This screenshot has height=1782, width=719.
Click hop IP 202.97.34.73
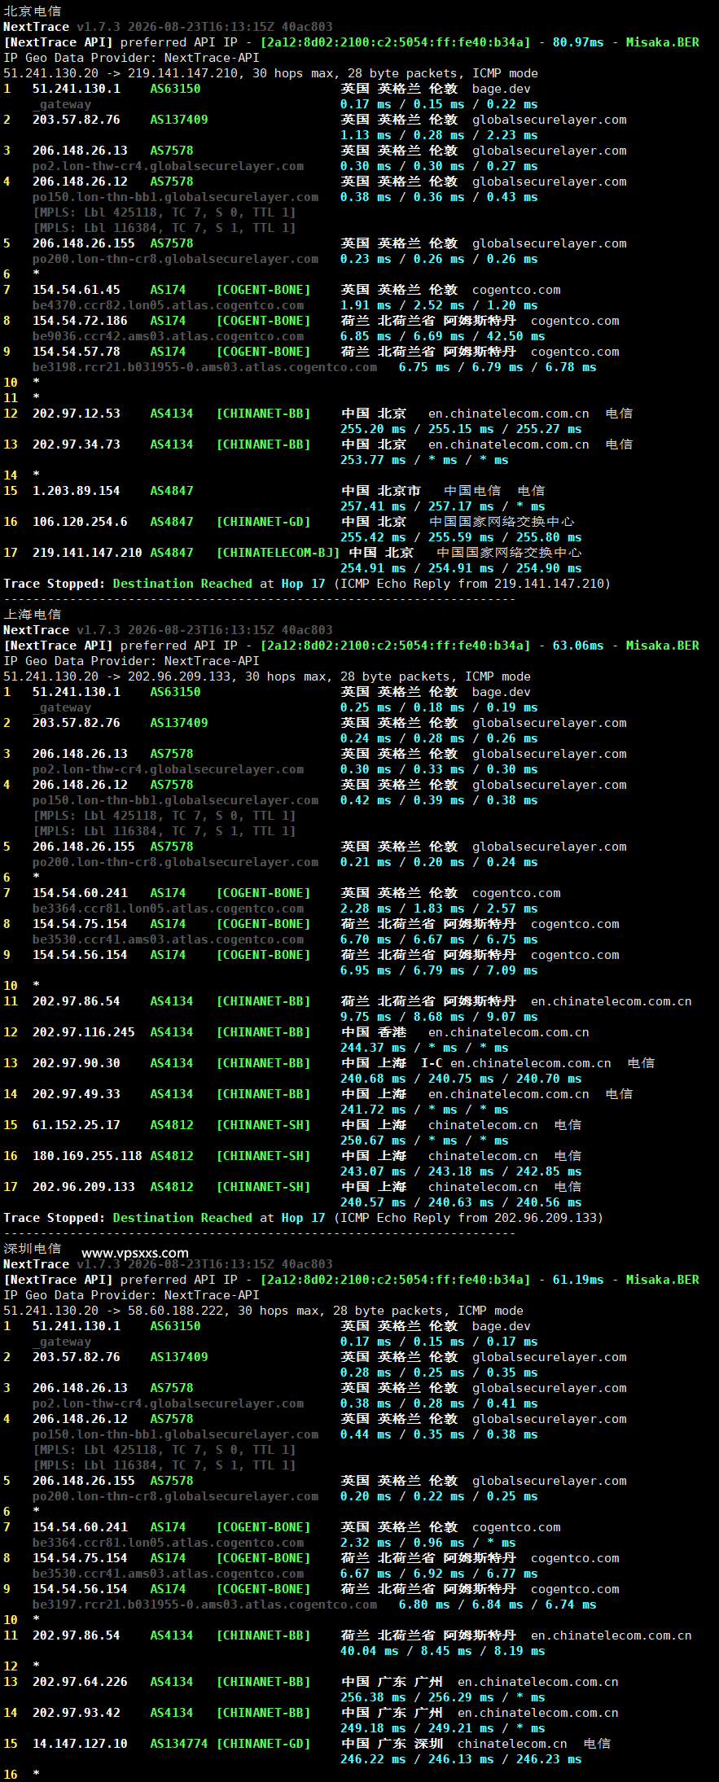[x=77, y=444]
